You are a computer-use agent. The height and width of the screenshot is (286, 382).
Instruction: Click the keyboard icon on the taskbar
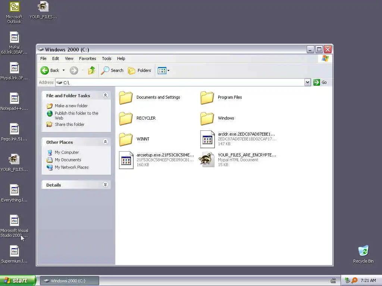pos(334,281)
